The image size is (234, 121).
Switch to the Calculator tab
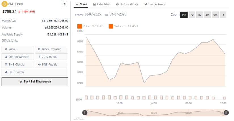pos(102,4)
